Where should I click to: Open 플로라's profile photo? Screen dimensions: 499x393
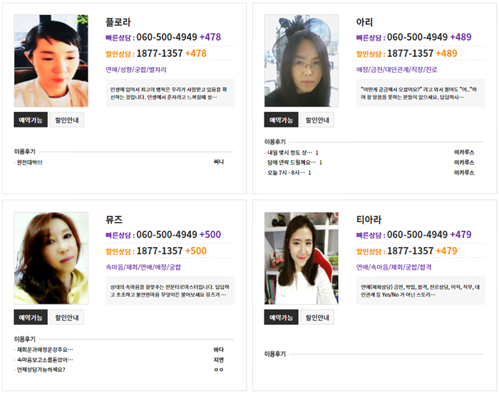click(51, 61)
